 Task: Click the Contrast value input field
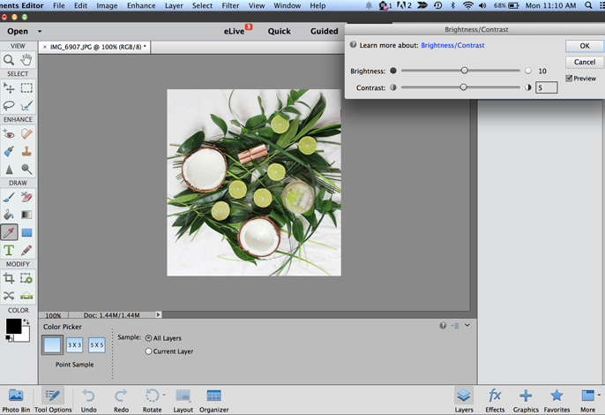(x=546, y=87)
